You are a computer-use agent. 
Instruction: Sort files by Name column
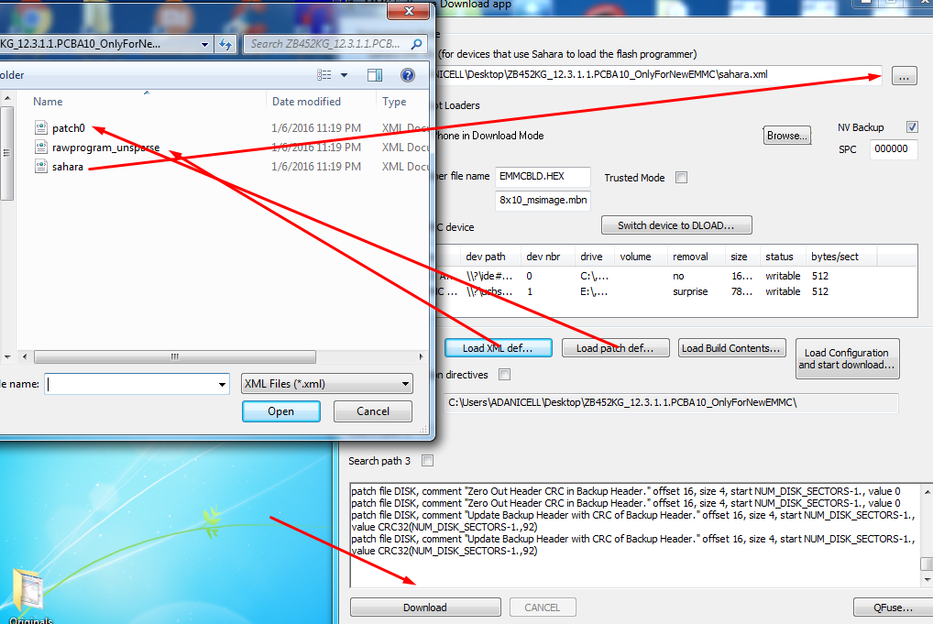(x=48, y=102)
